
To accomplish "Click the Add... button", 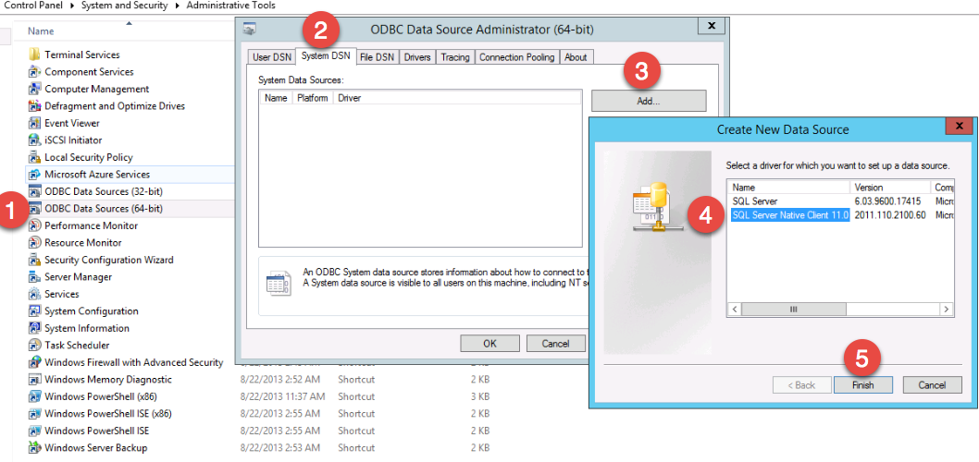I will click(x=648, y=101).
